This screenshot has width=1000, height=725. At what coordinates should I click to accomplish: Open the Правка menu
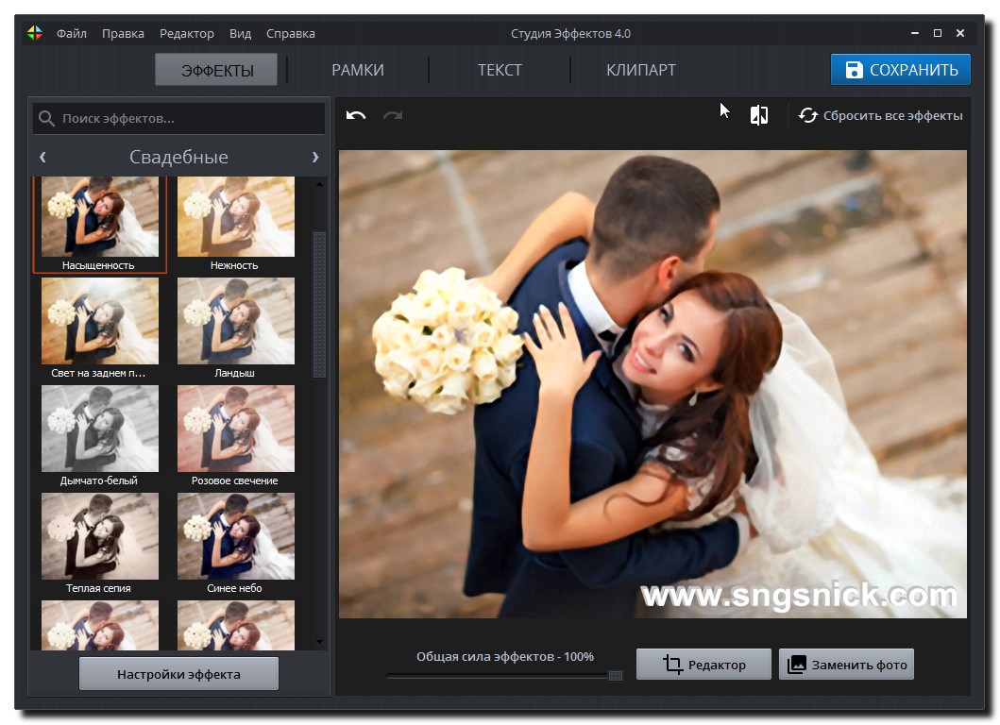coord(123,33)
